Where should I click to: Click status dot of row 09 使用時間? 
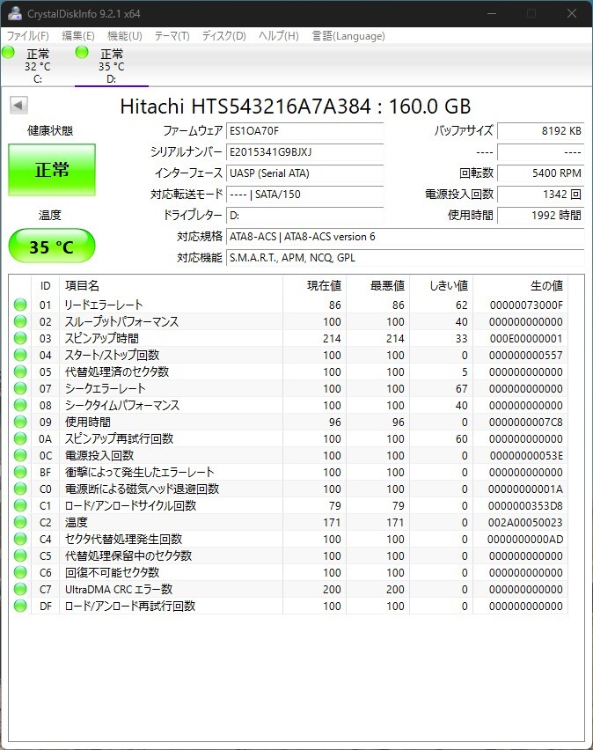[20, 422]
